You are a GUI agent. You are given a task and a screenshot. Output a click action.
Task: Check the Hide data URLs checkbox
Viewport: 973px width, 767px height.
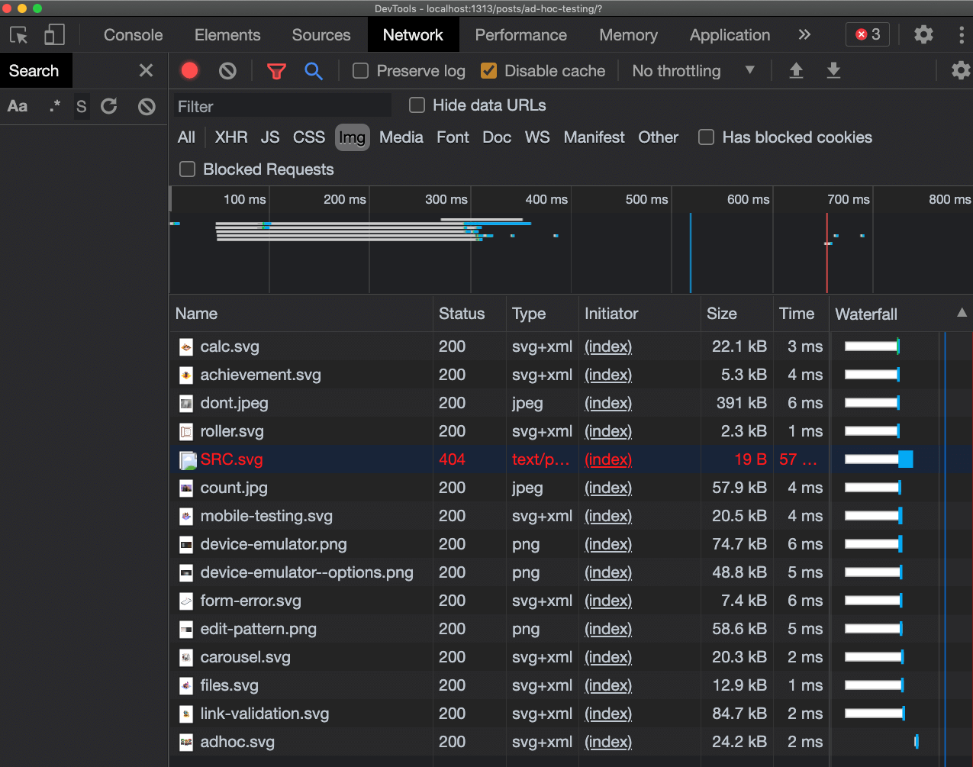pos(417,105)
